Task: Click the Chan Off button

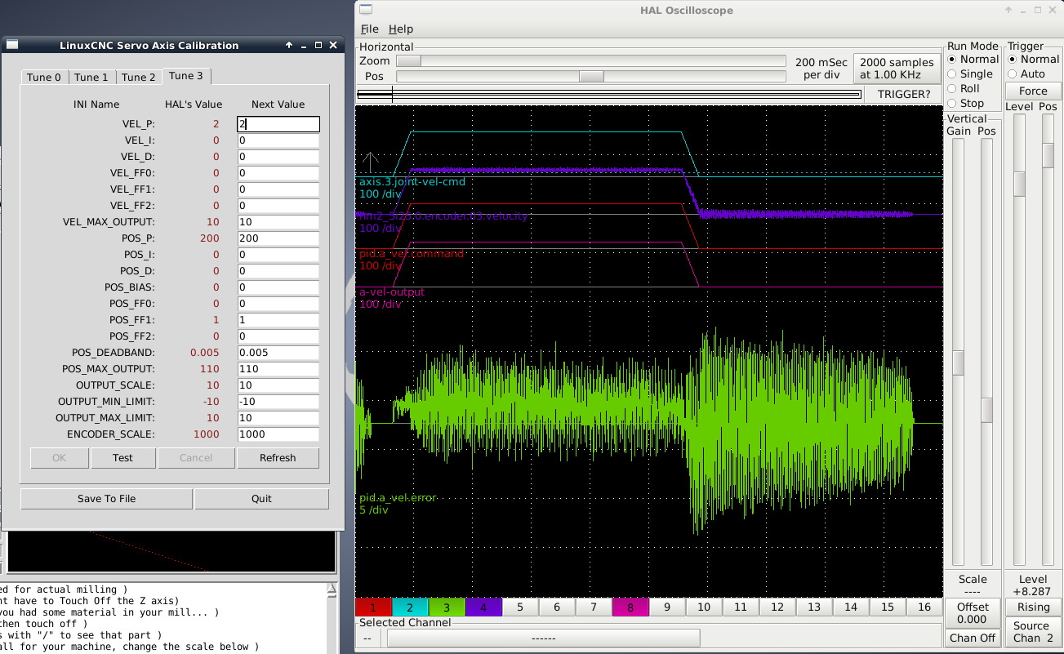Action: (x=973, y=638)
